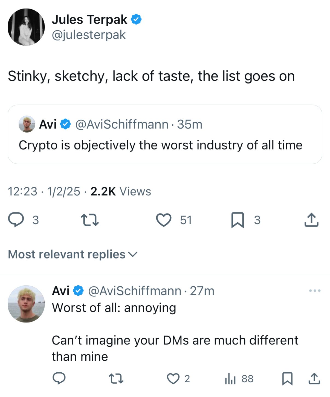
Task: Retweet Jules Terpak's main tweet
Action: pyautogui.click(x=90, y=220)
